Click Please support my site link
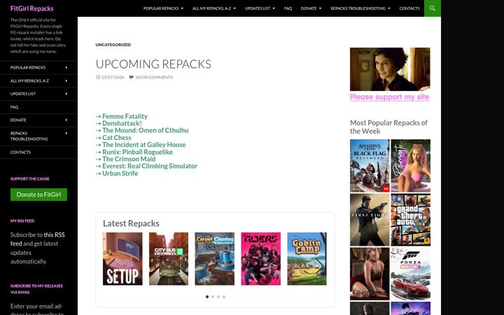Viewport: 504px width, 315px height. pyautogui.click(x=389, y=97)
